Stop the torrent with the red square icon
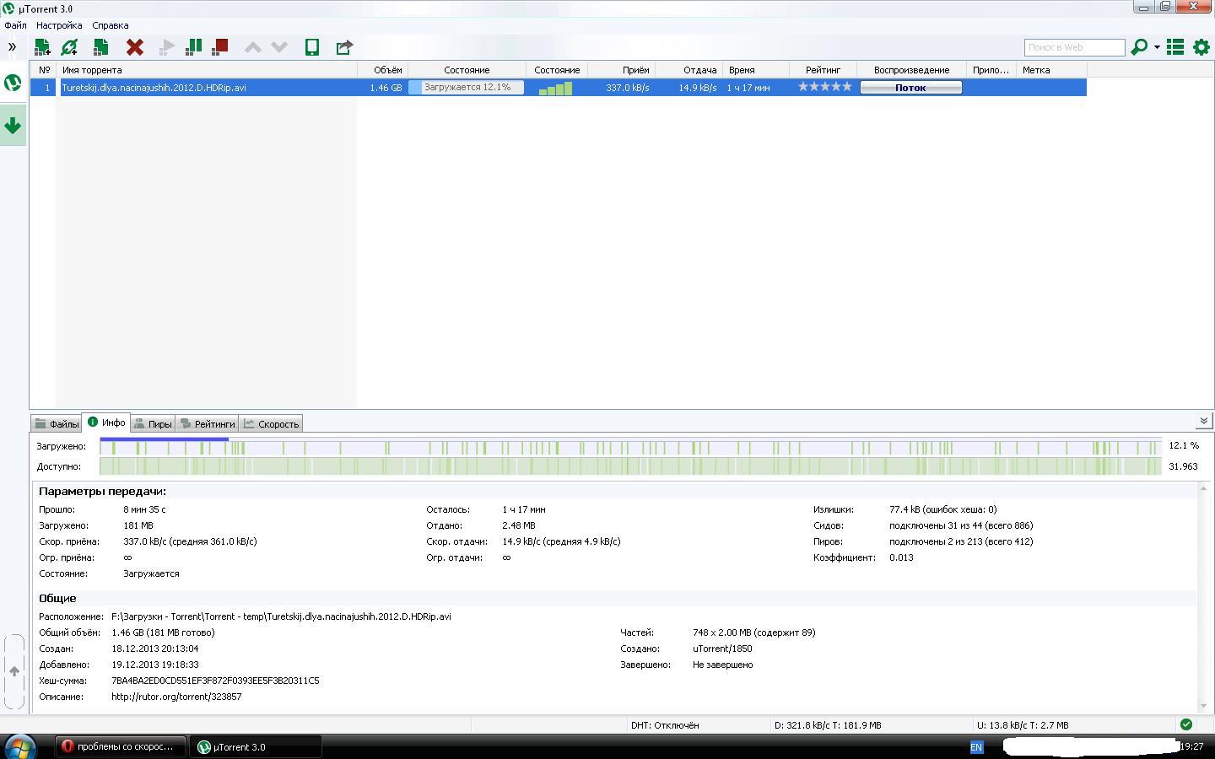 (x=220, y=47)
